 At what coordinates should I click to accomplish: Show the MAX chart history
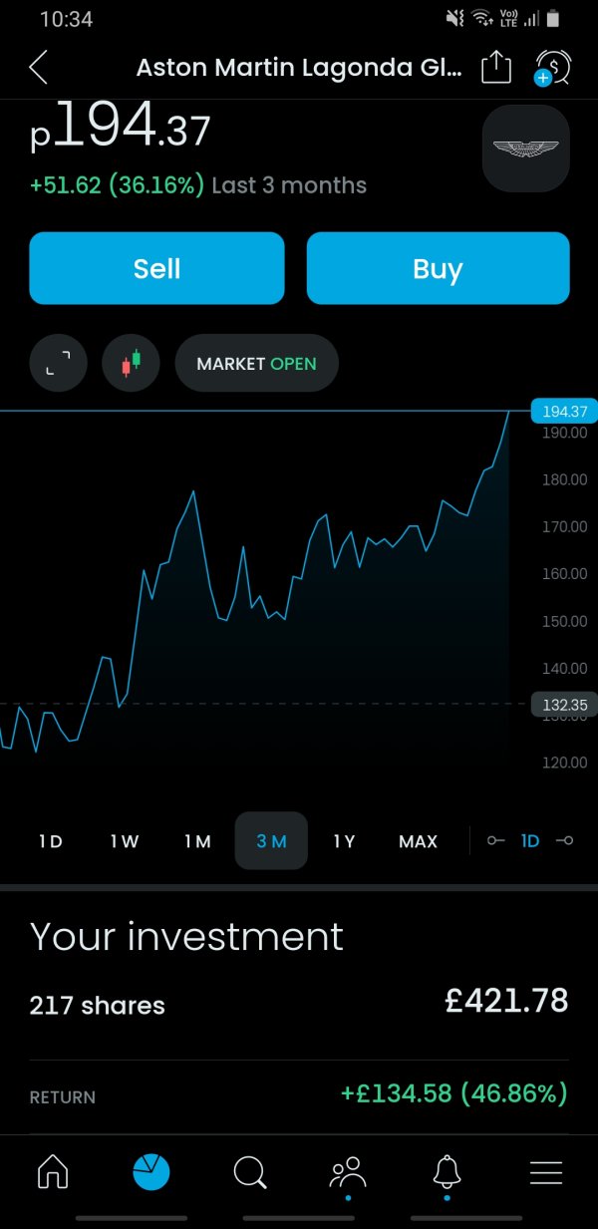(418, 841)
